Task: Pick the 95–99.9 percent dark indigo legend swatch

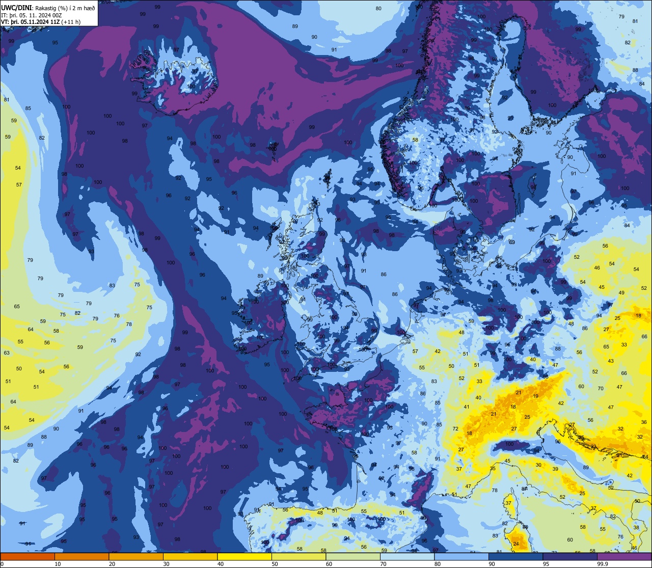Action: 570,557
